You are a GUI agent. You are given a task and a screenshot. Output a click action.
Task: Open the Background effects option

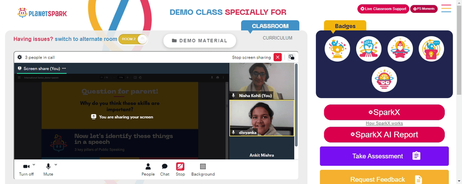click(203, 170)
